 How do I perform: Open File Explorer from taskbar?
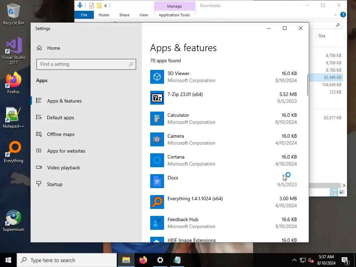point(126,260)
